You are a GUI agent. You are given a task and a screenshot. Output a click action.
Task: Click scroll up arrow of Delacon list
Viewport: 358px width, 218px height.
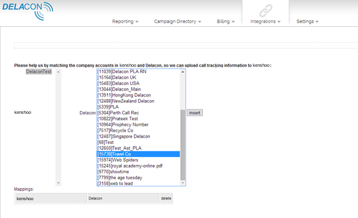coord(183,72)
